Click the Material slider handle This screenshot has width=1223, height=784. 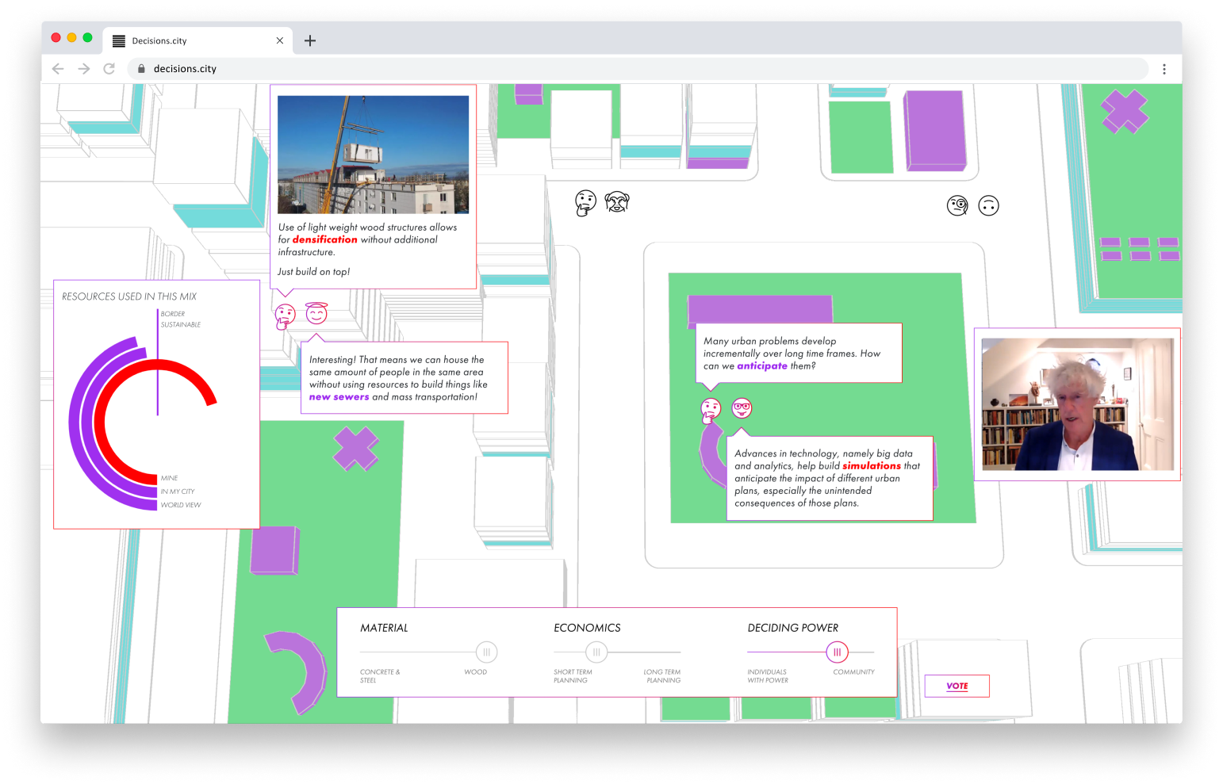coord(486,652)
